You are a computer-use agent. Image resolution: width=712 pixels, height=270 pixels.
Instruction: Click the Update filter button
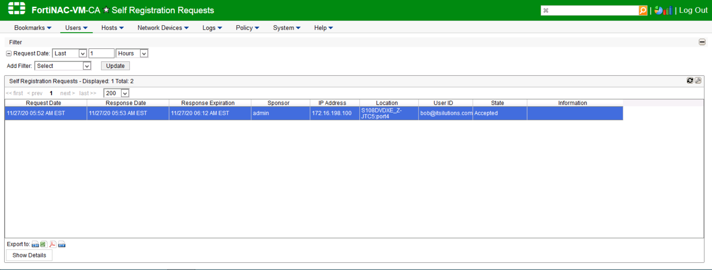pyautogui.click(x=115, y=66)
